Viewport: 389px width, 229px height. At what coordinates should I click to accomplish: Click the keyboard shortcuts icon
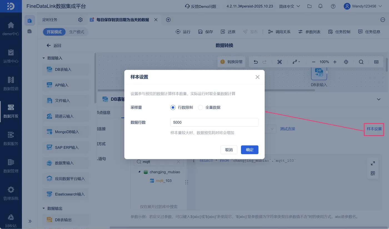(x=376, y=62)
